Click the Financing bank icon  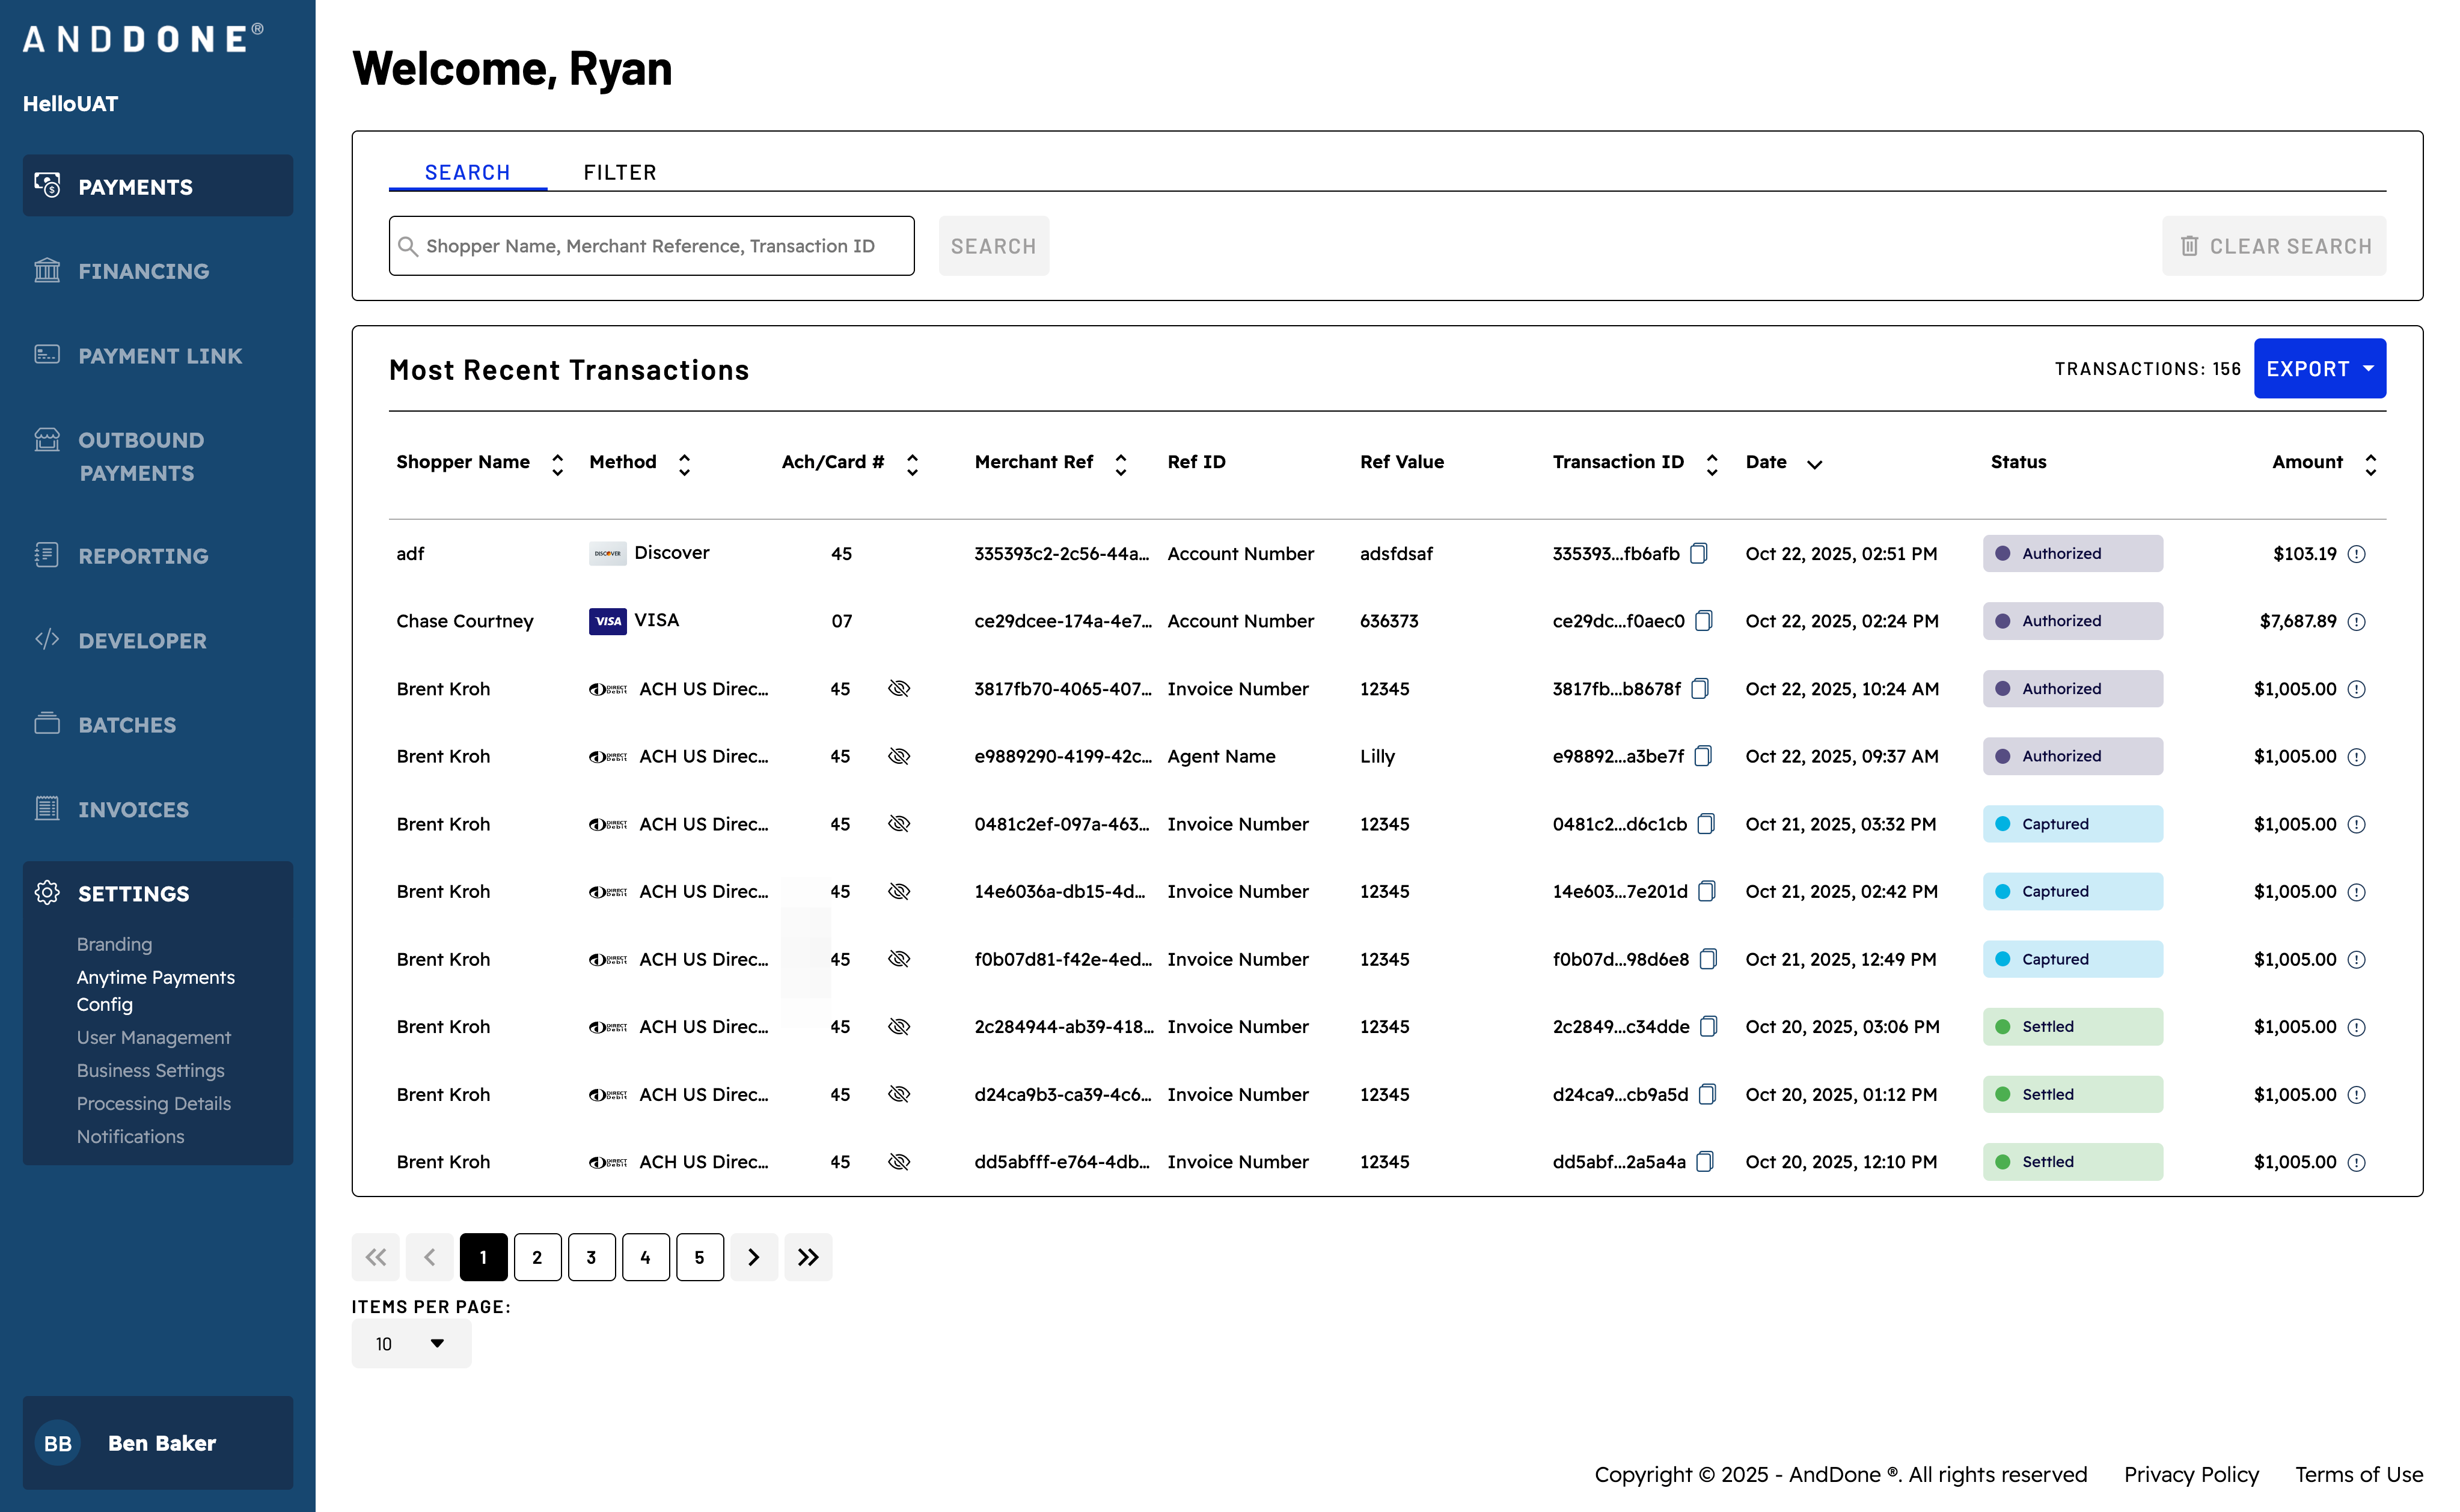(47, 270)
